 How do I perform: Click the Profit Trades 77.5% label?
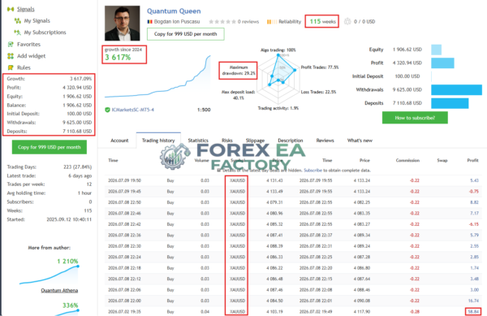(x=320, y=67)
